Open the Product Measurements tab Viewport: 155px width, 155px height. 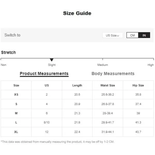(44, 74)
